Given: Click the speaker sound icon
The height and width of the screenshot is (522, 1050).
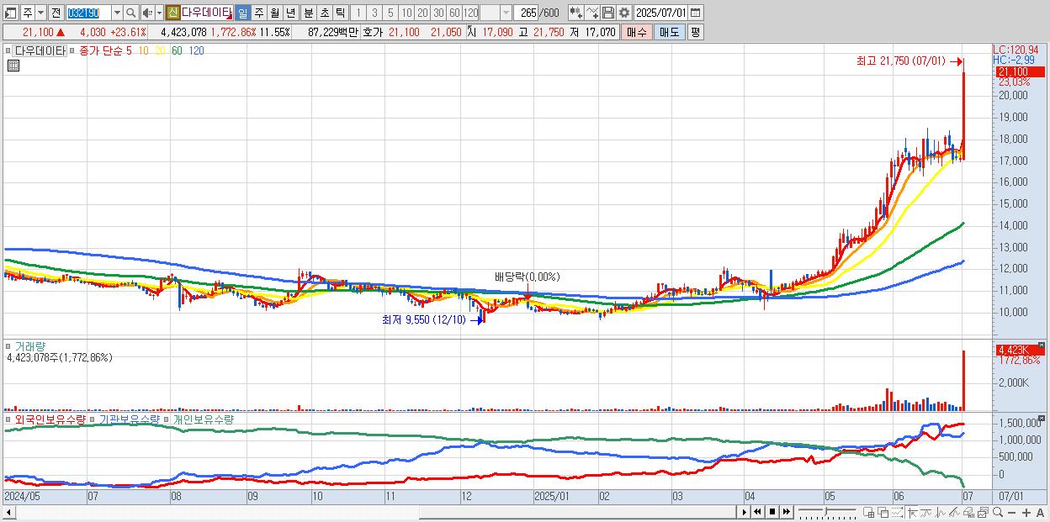Looking at the screenshot, I should click(147, 13).
